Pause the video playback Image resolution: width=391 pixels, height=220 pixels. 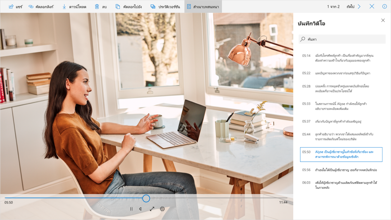pos(131,209)
